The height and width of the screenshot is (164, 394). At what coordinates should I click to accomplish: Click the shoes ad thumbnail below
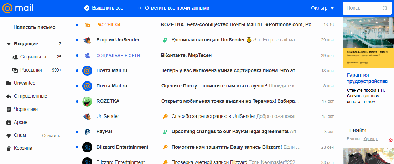(369, 156)
